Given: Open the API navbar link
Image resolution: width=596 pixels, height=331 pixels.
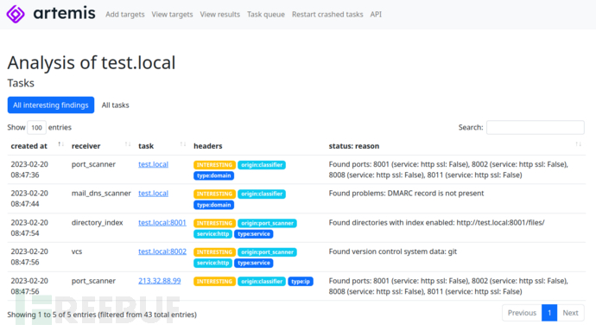Looking at the screenshot, I should click(376, 15).
